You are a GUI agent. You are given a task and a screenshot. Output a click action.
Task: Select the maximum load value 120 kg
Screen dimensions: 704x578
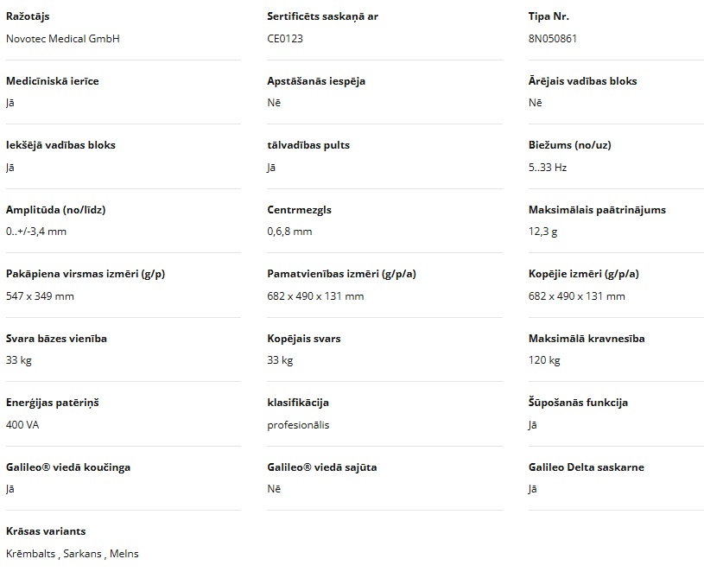544,360
